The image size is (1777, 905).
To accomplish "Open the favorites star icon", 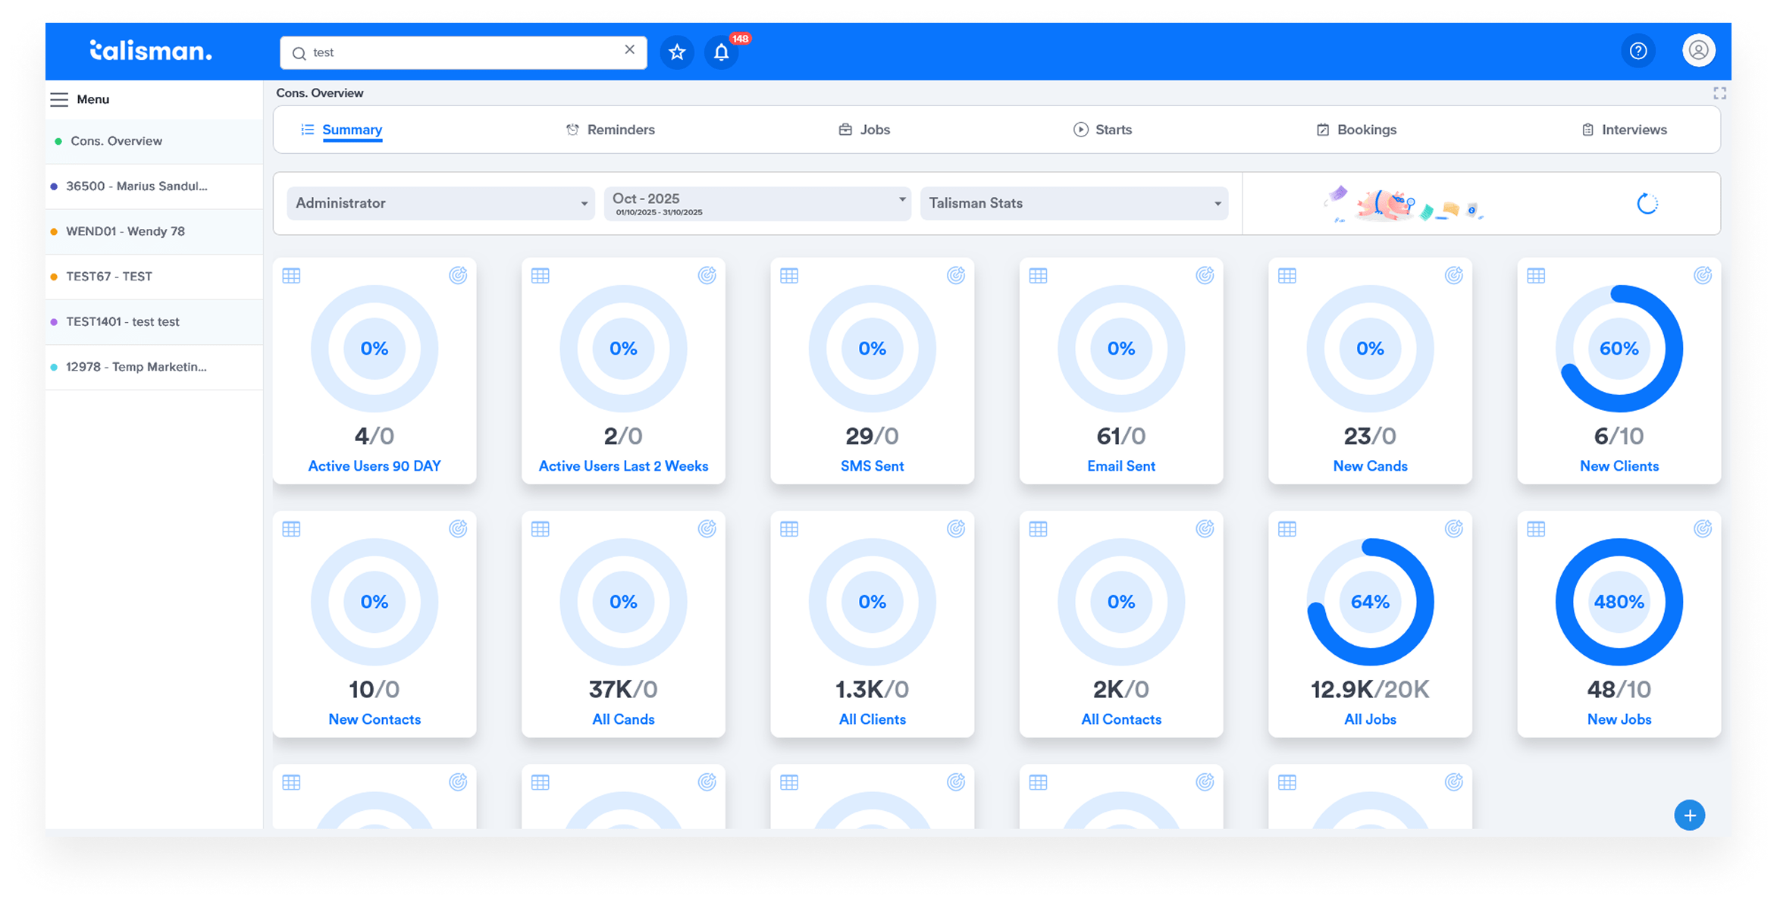I will 677,52.
